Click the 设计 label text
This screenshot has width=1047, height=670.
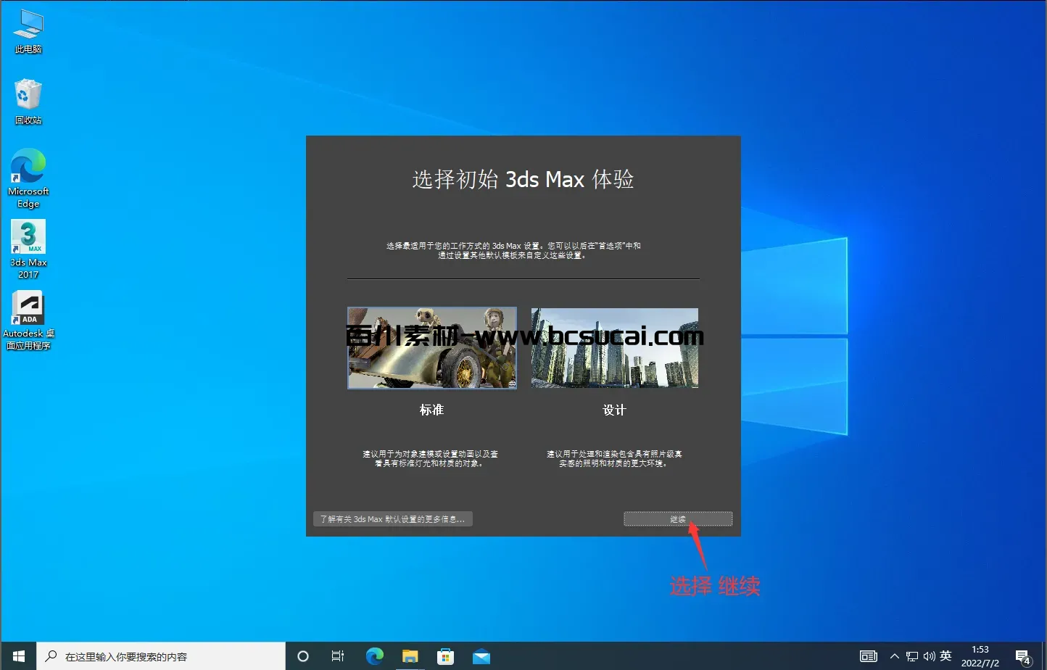tap(614, 410)
